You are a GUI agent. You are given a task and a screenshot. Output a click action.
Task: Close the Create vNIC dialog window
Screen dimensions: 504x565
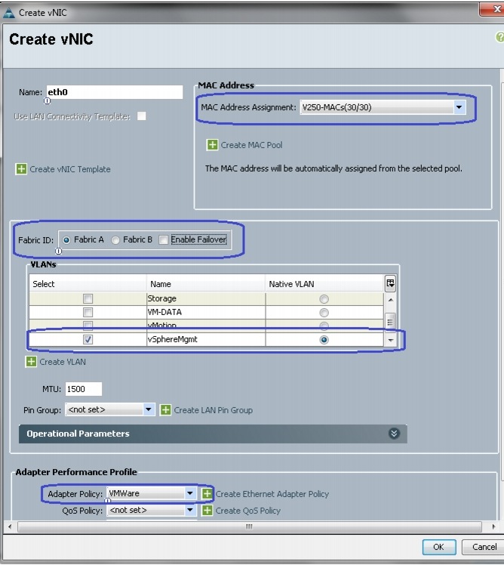[x=493, y=9]
